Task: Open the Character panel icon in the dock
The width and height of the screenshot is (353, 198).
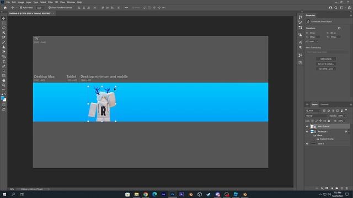Action: (300, 42)
